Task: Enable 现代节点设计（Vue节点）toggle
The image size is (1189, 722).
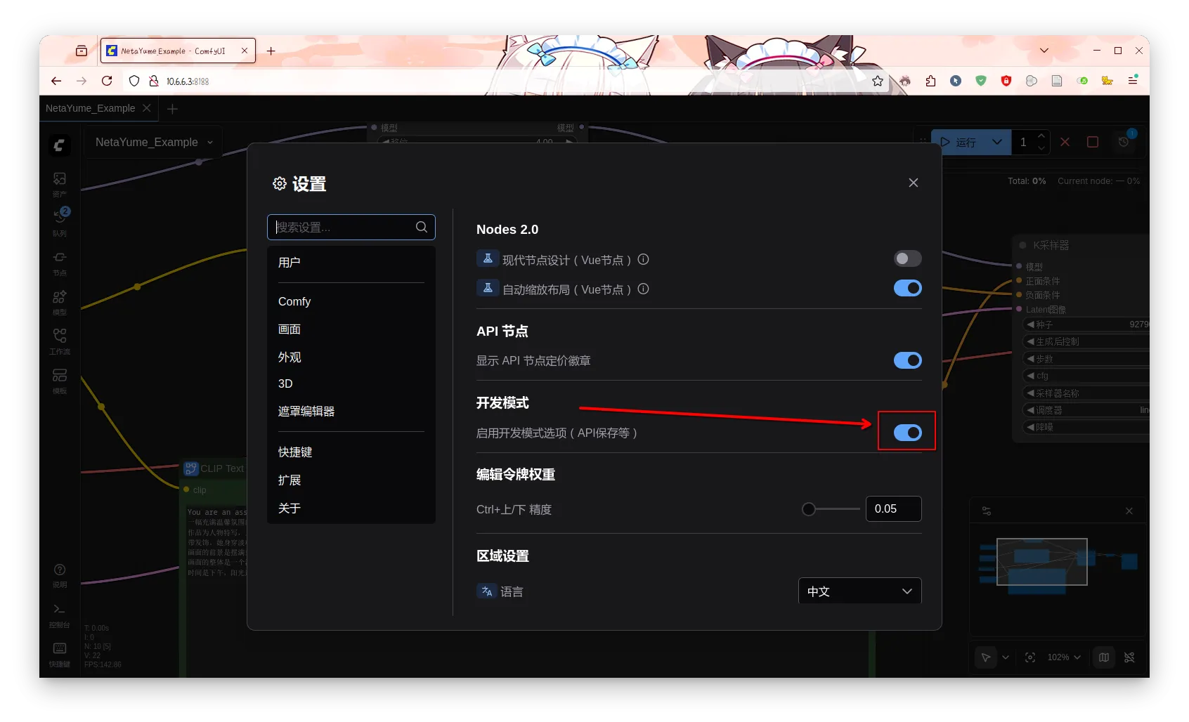Action: 907,258
